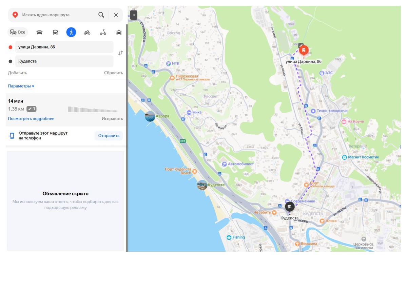Expand the 'Параметры' options

(x=21, y=86)
